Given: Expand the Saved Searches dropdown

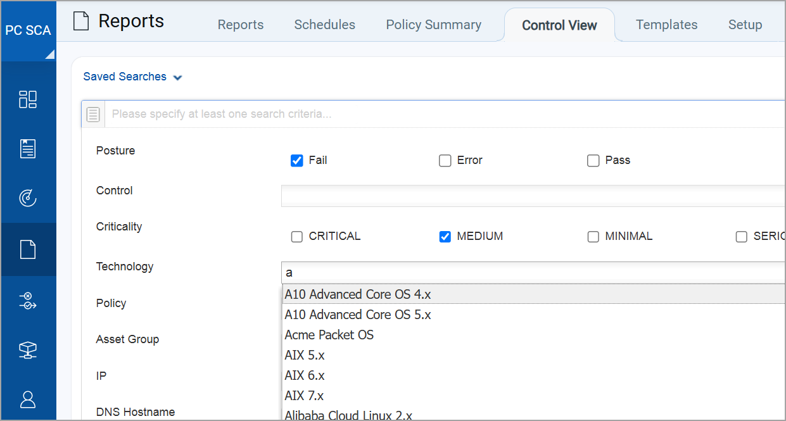Looking at the screenshot, I should 133,77.
